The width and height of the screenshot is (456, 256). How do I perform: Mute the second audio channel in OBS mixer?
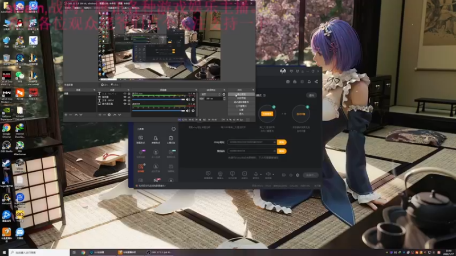click(188, 110)
